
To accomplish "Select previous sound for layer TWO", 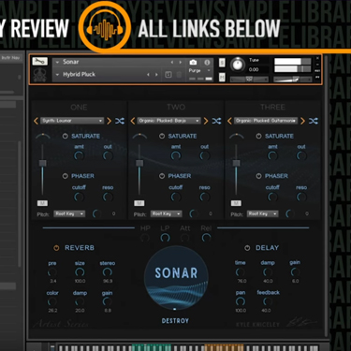I will pyautogui.click(x=133, y=121).
